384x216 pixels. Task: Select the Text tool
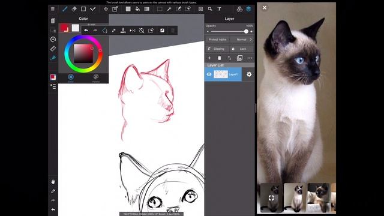tap(219, 9)
